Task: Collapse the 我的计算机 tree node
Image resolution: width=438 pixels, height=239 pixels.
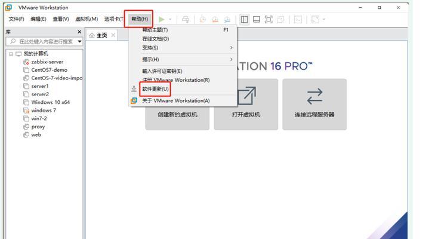Action: [11, 54]
